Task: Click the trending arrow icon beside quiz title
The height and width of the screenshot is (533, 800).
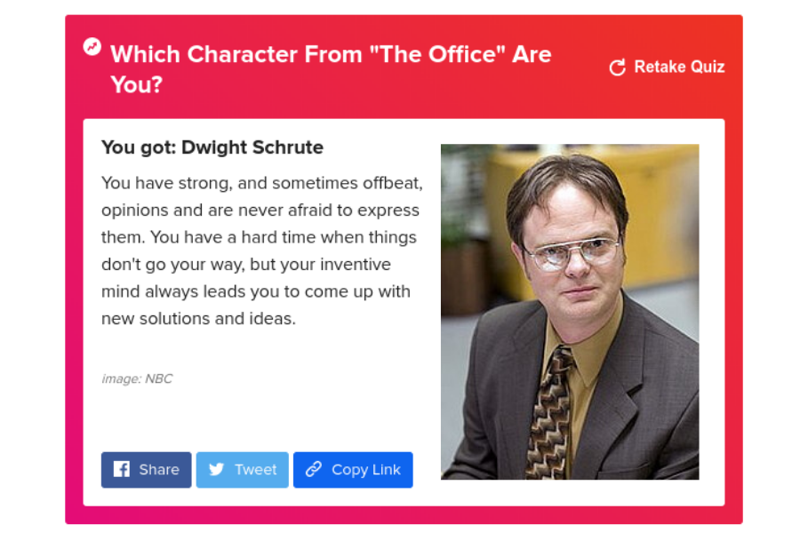Action: [x=92, y=46]
